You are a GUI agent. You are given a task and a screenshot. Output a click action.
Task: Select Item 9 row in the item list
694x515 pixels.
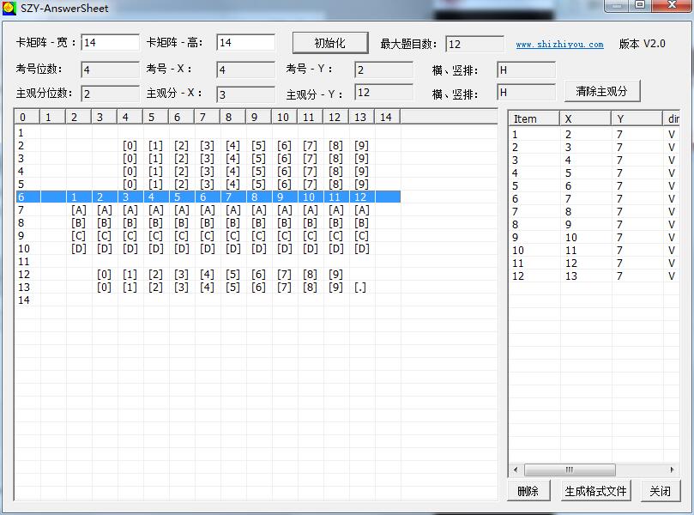click(594, 237)
